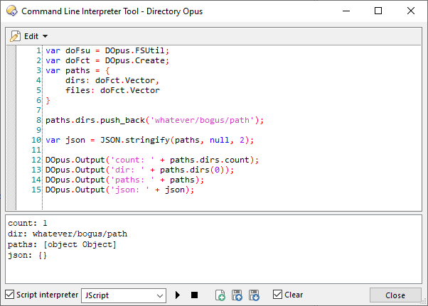Click the Load script disk icon
This screenshot has width=428, height=306.
pyautogui.click(x=237, y=295)
